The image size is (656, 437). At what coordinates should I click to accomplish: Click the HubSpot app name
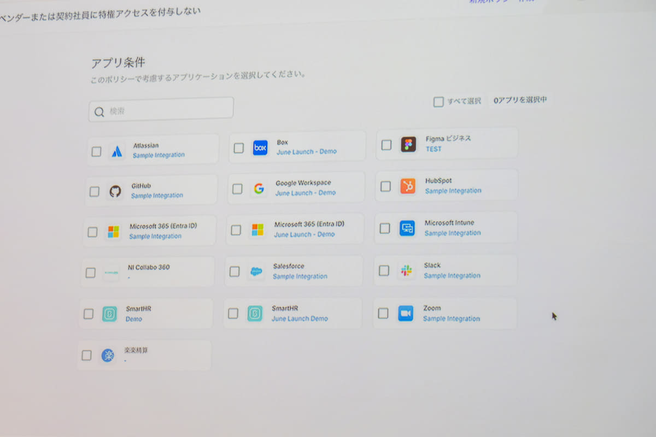click(438, 181)
